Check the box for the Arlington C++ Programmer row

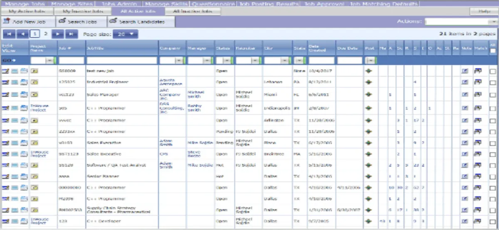click(x=493, y=120)
